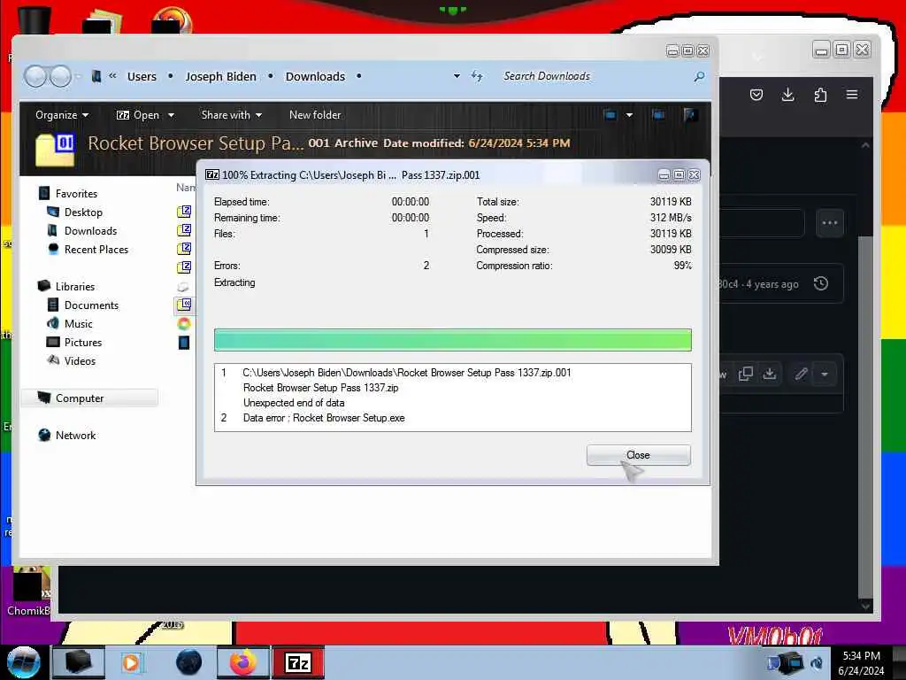Click the three-dots more options button on page
This screenshot has width=906, height=680.
[830, 222]
